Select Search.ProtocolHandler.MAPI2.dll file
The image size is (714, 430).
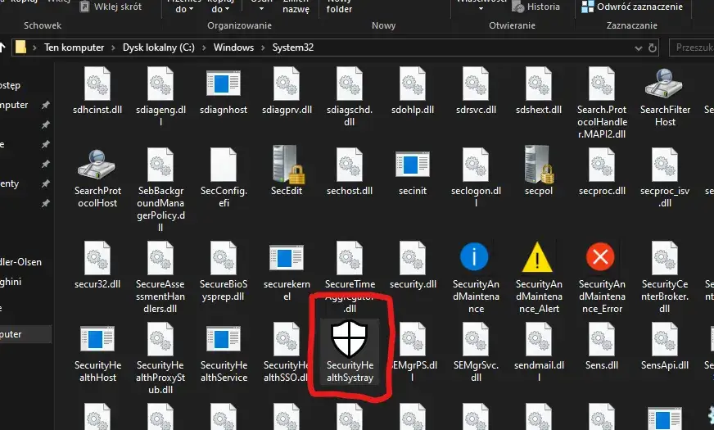(602, 102)
